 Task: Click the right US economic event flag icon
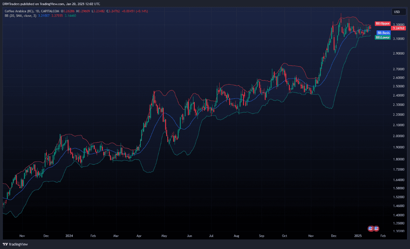coord(376,228)
